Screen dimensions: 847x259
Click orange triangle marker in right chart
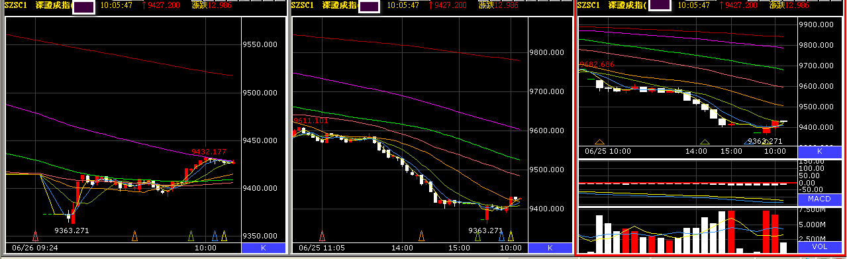600,141
